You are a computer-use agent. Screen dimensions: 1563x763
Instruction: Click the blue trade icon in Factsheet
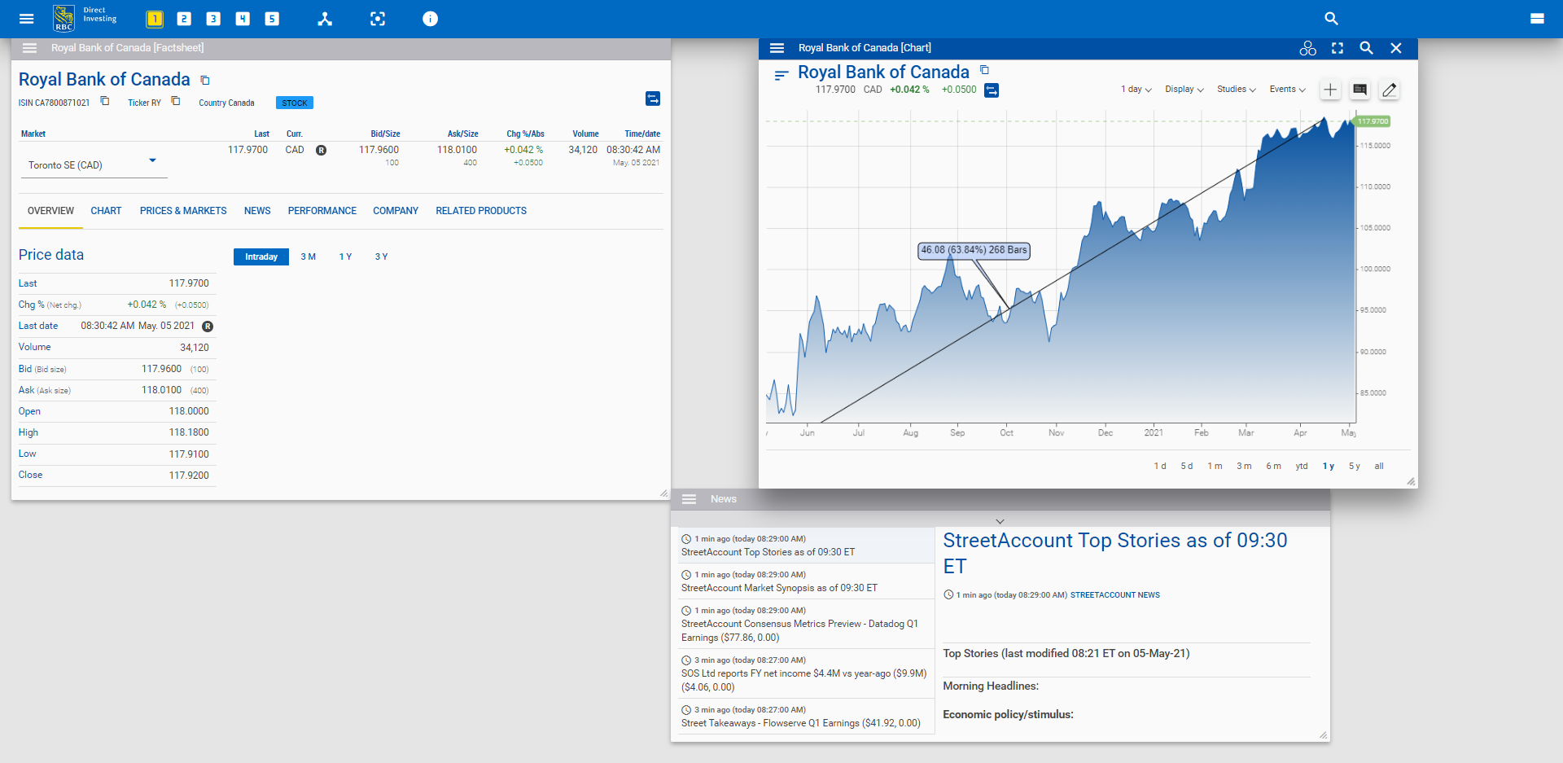653,99
